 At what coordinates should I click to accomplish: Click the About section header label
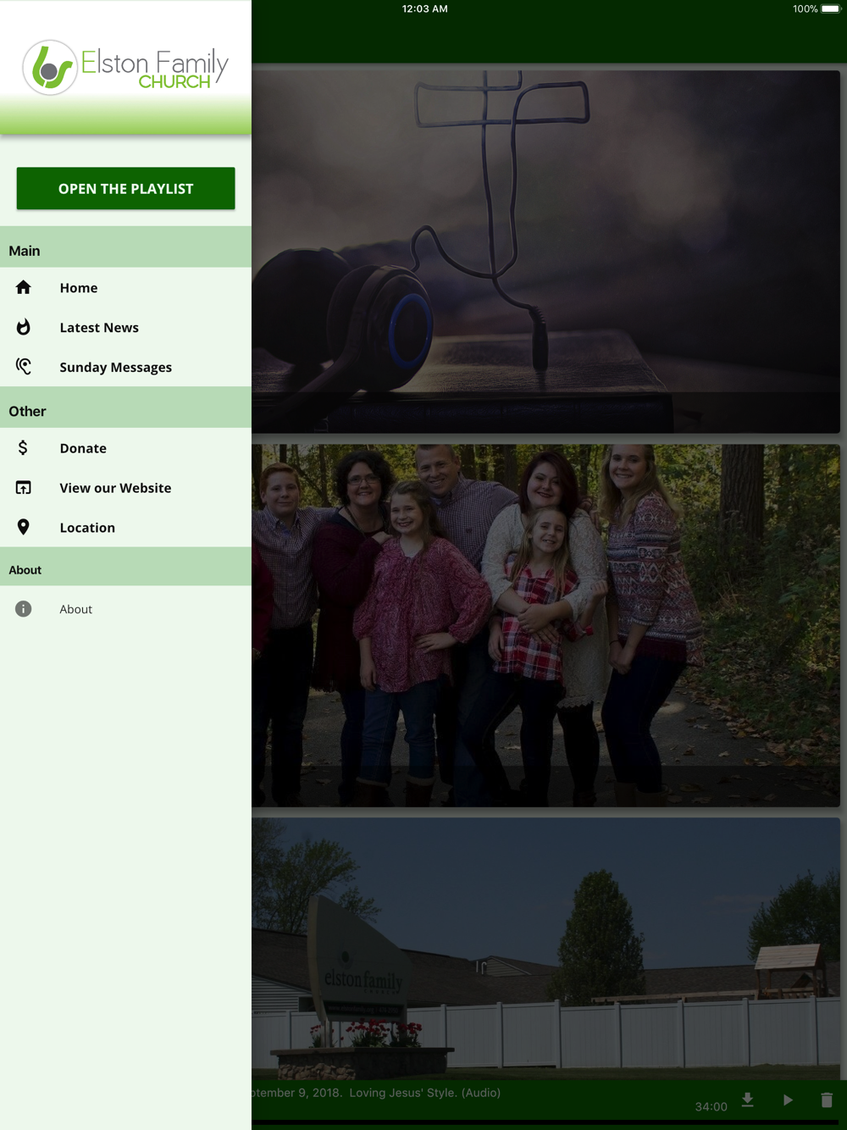(x=25, y=570)
